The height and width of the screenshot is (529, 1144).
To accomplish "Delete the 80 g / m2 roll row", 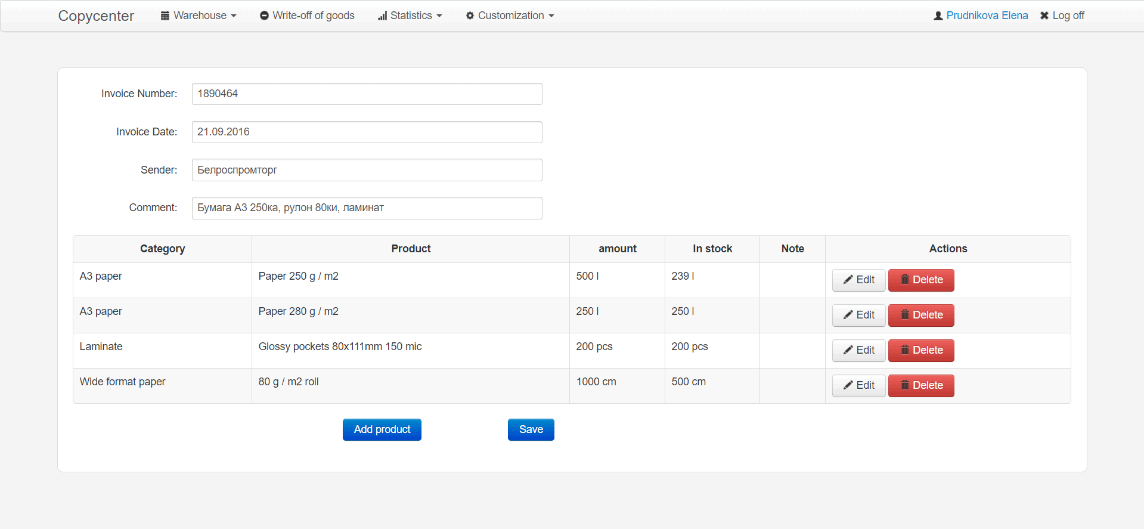I will pyautogui.click(x=921, y=386).
